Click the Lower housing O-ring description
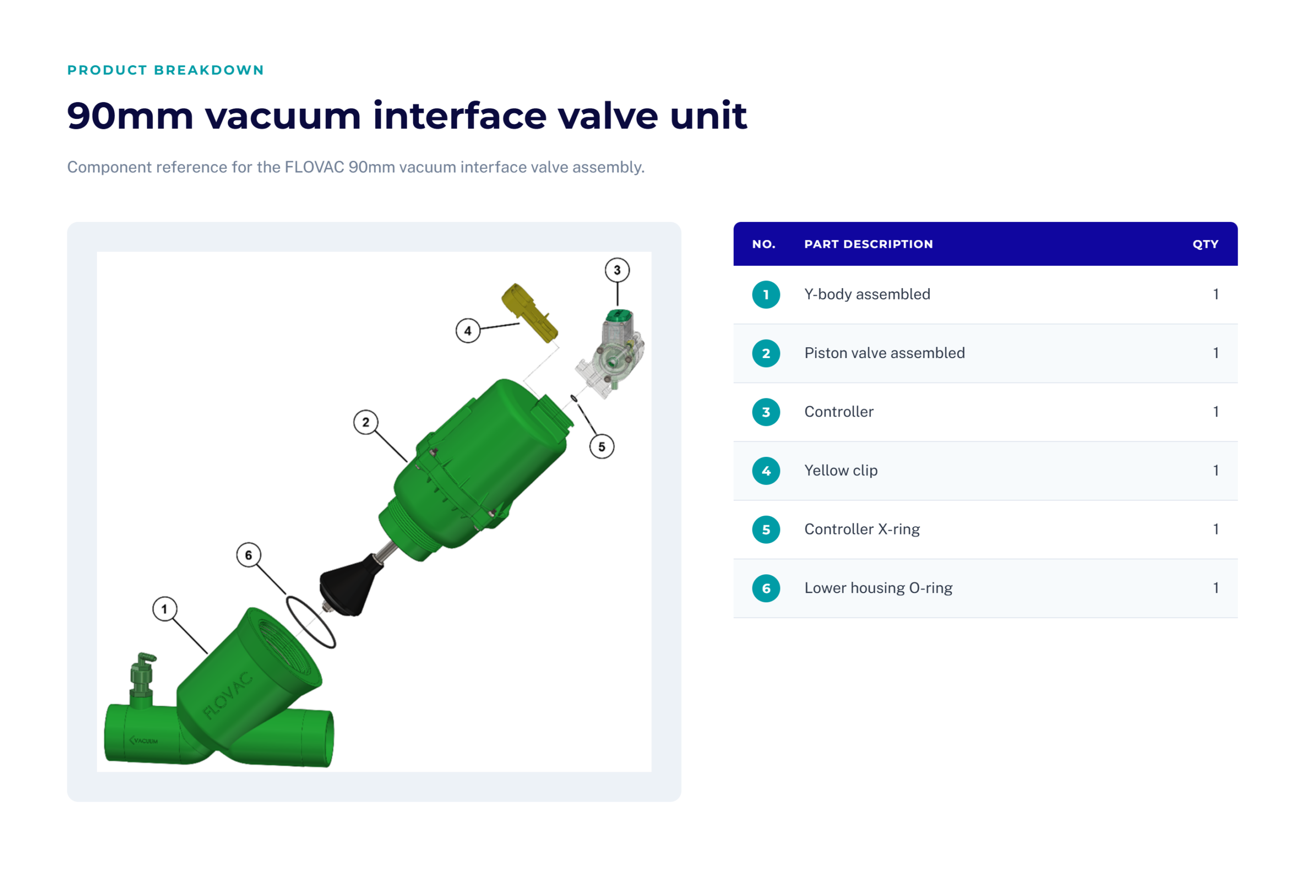The image size is (1305, 869). (x=878, y=588)
